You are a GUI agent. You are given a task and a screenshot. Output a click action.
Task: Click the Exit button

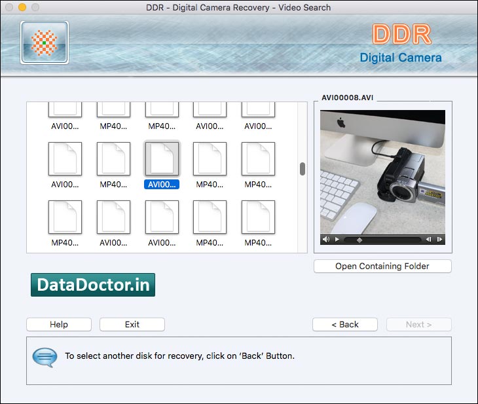click(x=132, y=324)
